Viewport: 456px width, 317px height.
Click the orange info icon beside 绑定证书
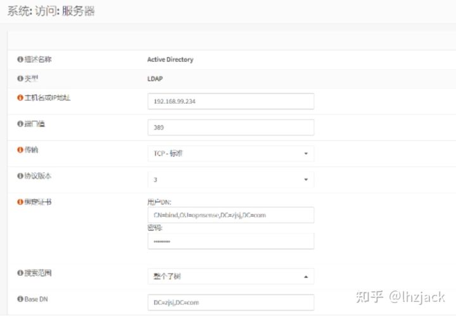pyautogui.click(x=20, y=202)
